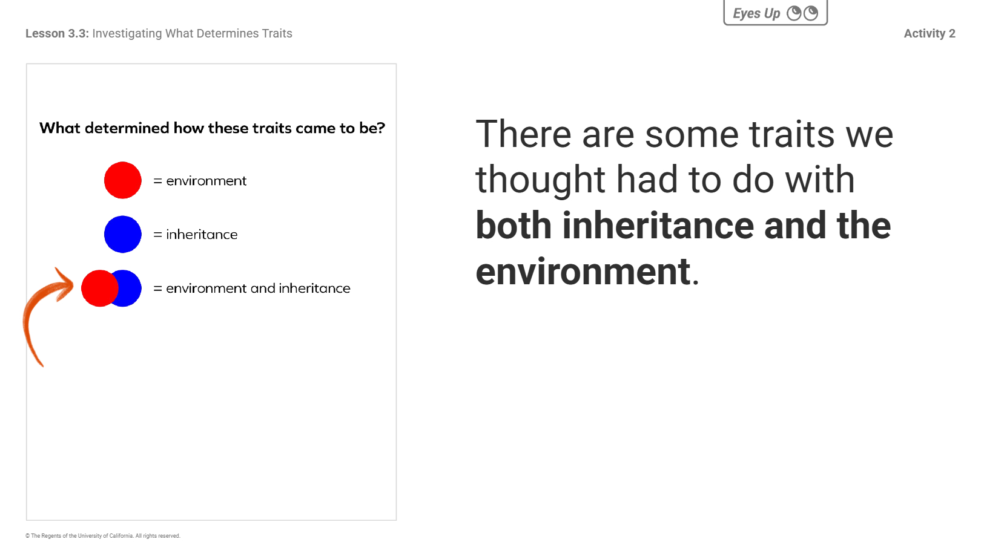Click the Activity 2 label

(x=930, y=33)
